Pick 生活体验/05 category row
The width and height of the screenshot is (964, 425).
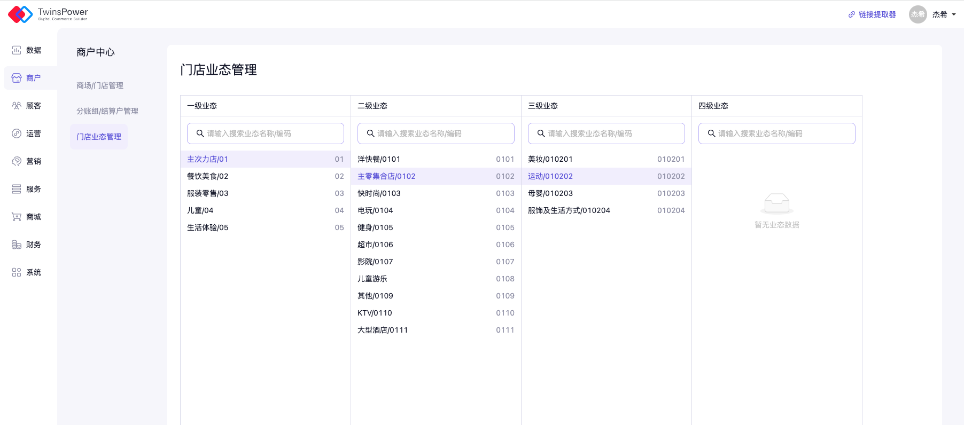pyautogui.click(x=265, y=227)
